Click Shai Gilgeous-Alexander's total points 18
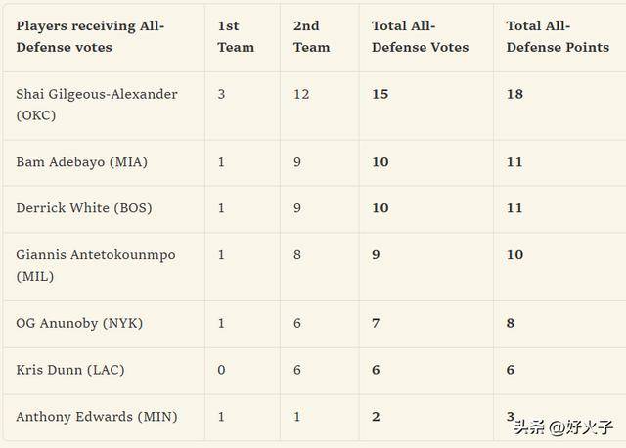This screenshot has height=448, width=626. pos(514,94)
